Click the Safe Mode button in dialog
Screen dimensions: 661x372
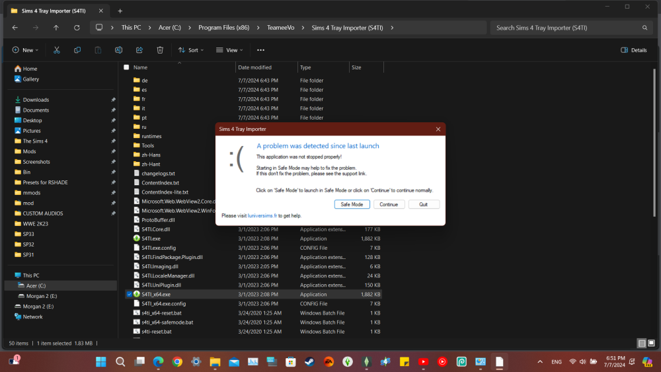(x=352, y=204)
